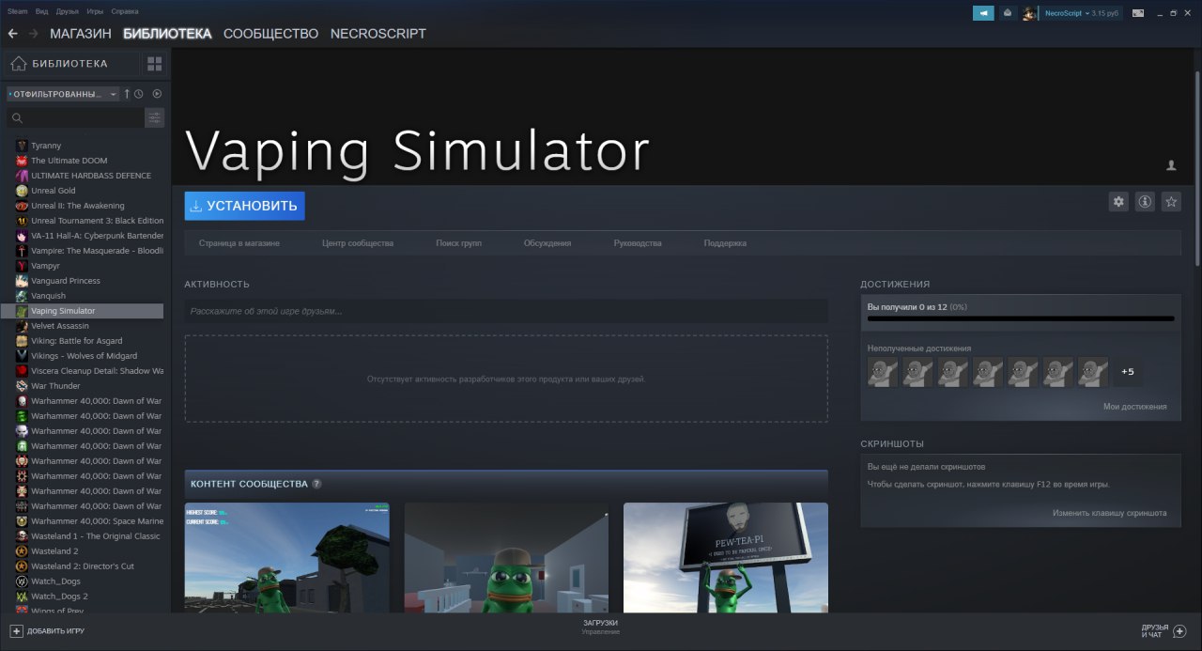
Task: Show game info icon
Action: (1145, 201)
